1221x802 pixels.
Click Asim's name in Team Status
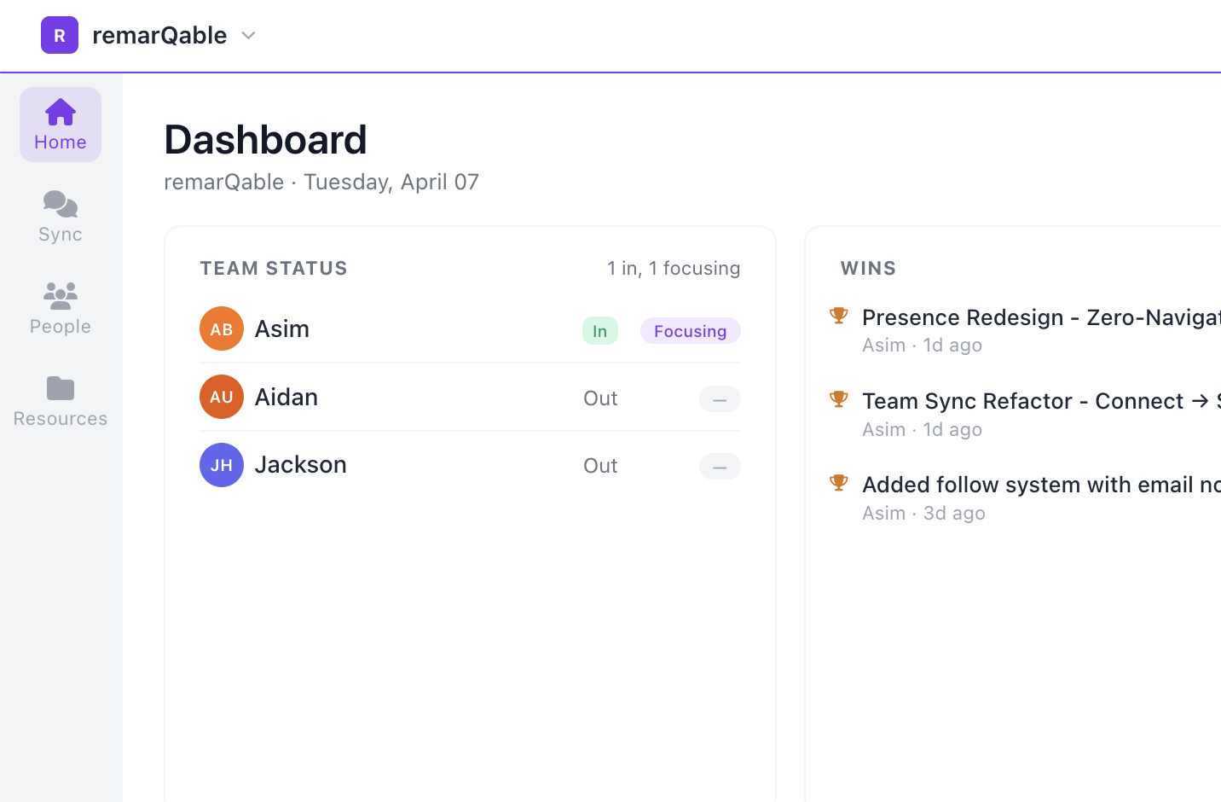tap(281, 328)
